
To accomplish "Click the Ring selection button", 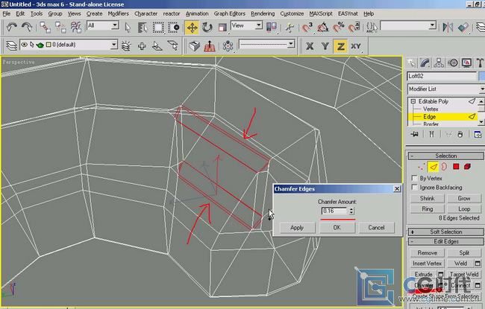I will [427, 209].
